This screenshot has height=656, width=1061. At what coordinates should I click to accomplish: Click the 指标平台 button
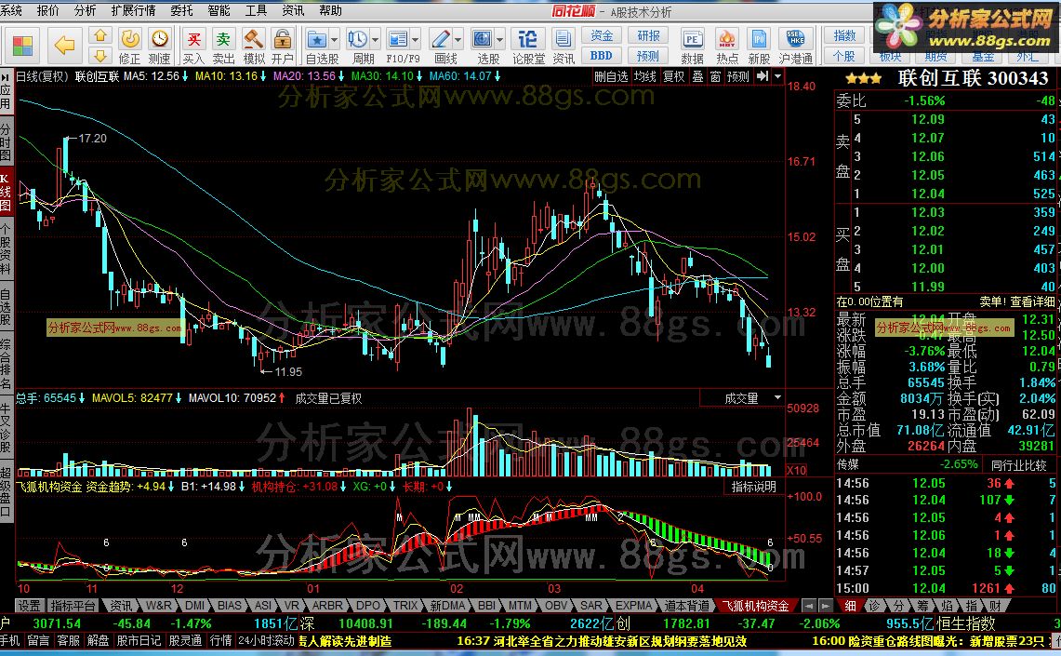73,605
